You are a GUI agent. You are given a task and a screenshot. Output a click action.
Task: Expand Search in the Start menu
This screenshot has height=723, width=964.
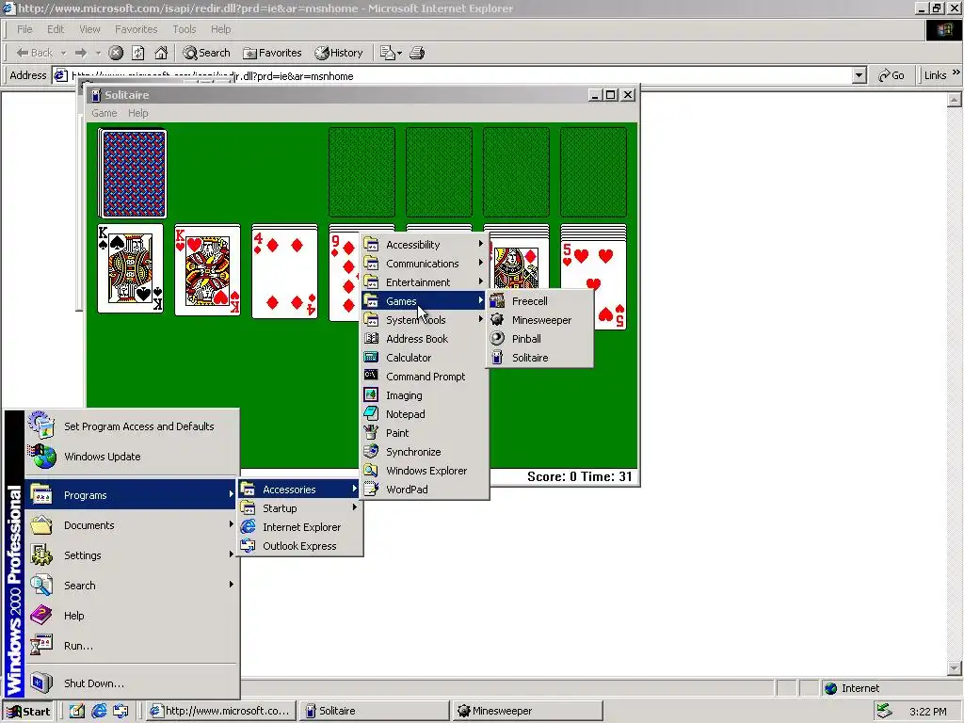[132, 586]
